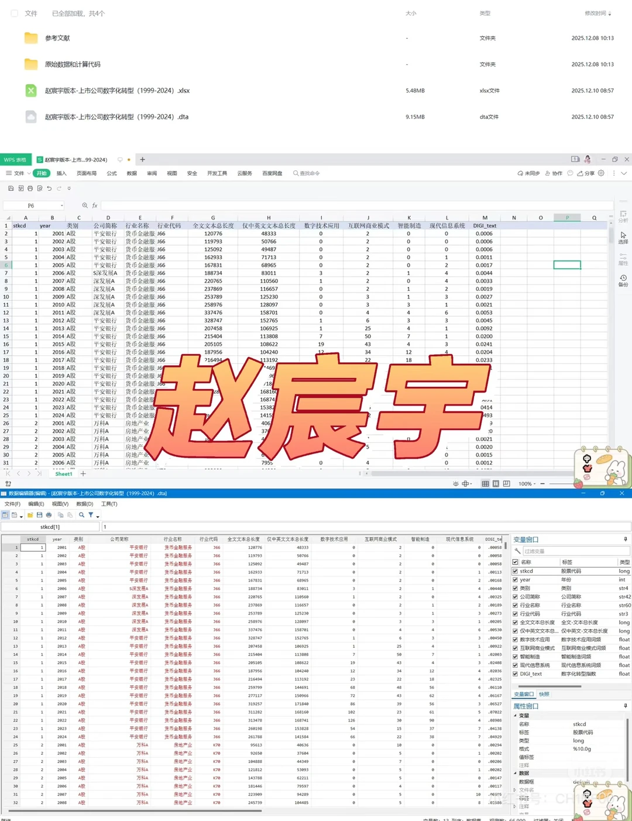Open the filter dropdown arrow in Stata toolbar
632x821 pixels.
coord(98,516)
